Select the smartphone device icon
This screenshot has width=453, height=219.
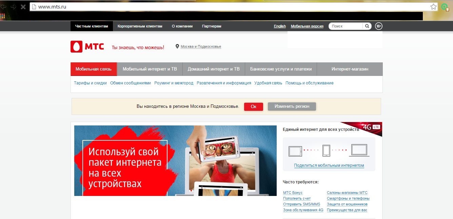pos(326,150)
